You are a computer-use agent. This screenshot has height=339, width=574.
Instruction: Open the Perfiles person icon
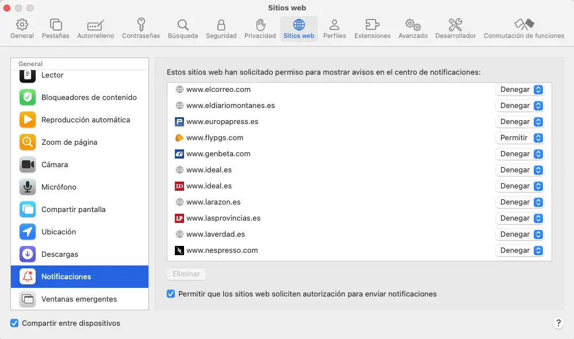point(334,25)
